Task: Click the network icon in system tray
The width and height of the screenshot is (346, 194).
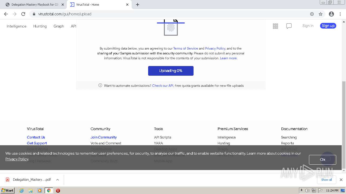Action: [x=314, y=190]
